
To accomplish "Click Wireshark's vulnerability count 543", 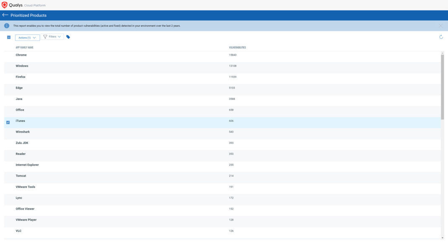I will click(x=231, y=132).
